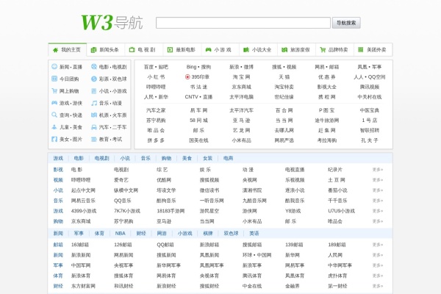The width and height of the screenshot is (441, 294).
Task: Click the newspaper icon beside 新闻头条
Action: pyautogui.click(x=93, y=50)
